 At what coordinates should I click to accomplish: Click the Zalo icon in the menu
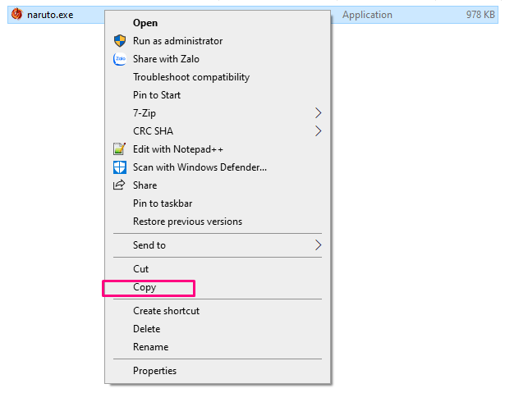tap(120, 59)
